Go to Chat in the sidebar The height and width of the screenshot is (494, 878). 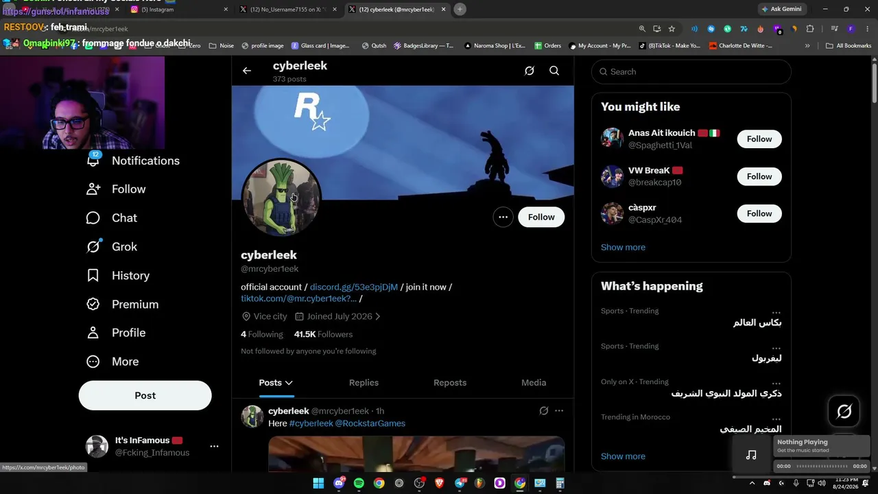(112, 218)
